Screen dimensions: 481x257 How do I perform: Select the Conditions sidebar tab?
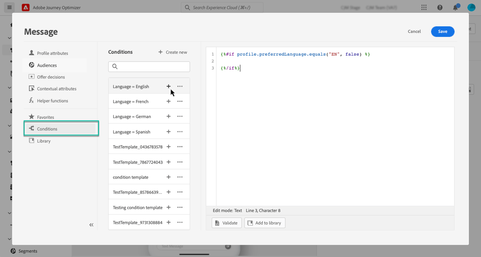(47, 128)
